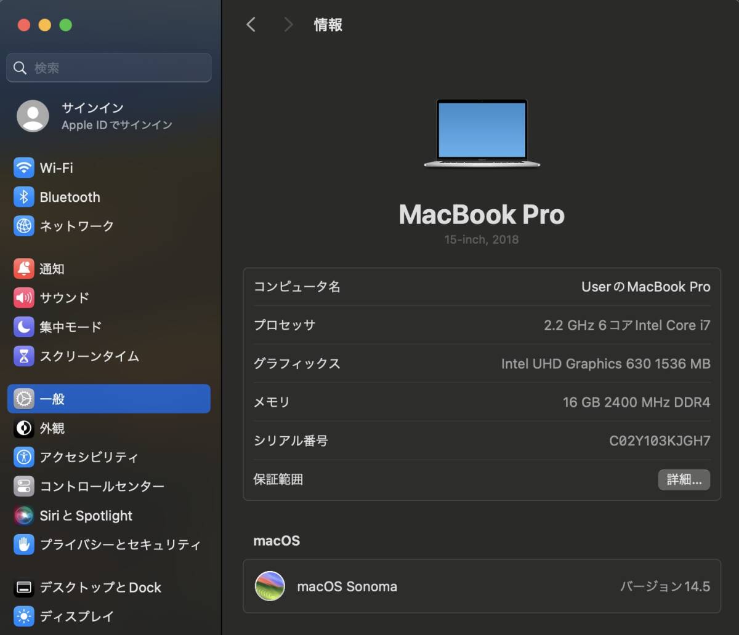Click the メモリ row label
739x635 pixels.
coord(272,402)
